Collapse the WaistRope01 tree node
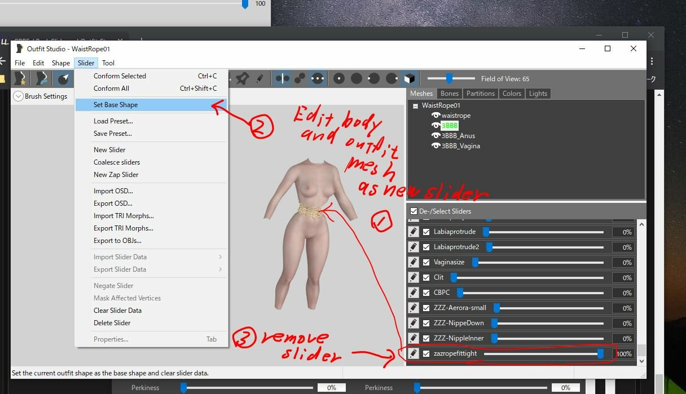The height and width of the screenshot is (394, 686). tap(415, 105)
